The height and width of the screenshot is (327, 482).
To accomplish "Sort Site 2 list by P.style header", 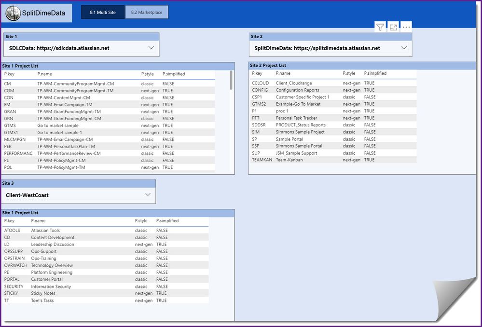I will coord(349,73).
